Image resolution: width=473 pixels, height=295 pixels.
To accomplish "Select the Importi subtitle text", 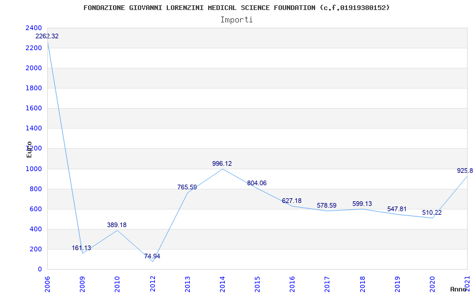I will pos(237,20).
